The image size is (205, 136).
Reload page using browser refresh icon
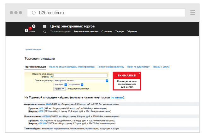34,13
